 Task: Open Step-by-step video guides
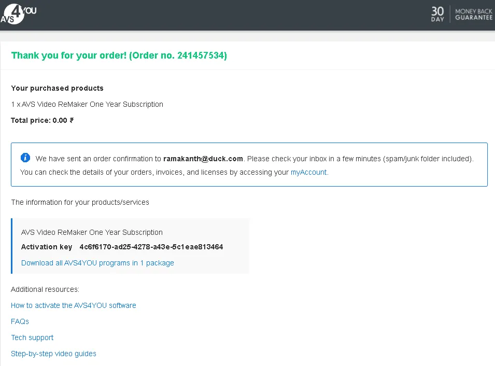(x=53, y=354)
